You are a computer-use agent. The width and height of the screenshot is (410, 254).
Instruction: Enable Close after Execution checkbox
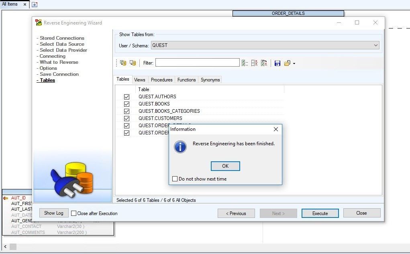coord(74,213)
